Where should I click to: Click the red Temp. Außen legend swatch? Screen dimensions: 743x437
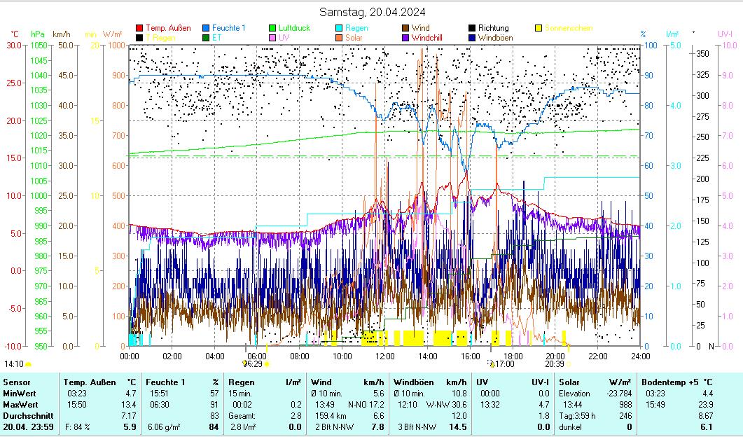[x=139, y=28]
